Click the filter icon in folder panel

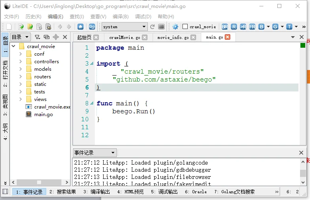point(37,37)
